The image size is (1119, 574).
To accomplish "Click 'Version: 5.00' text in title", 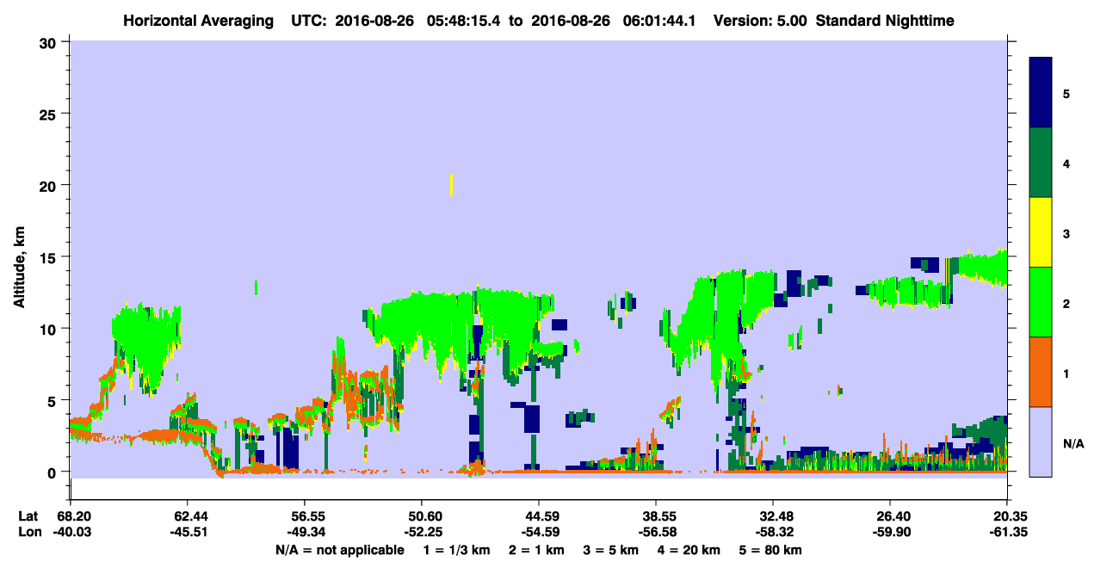I will click(760, 21).
